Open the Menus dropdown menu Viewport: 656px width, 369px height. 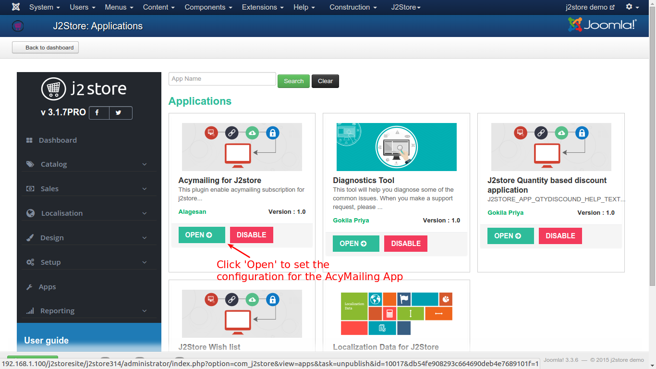click(119, 7)
